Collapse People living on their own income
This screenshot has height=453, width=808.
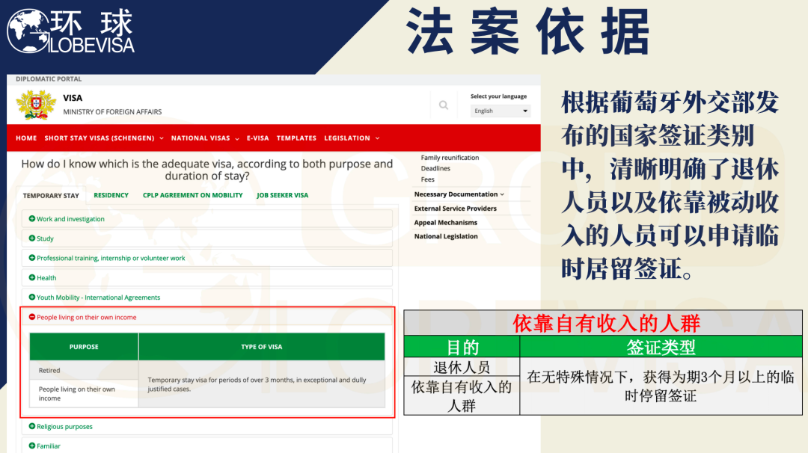(206, 317)
